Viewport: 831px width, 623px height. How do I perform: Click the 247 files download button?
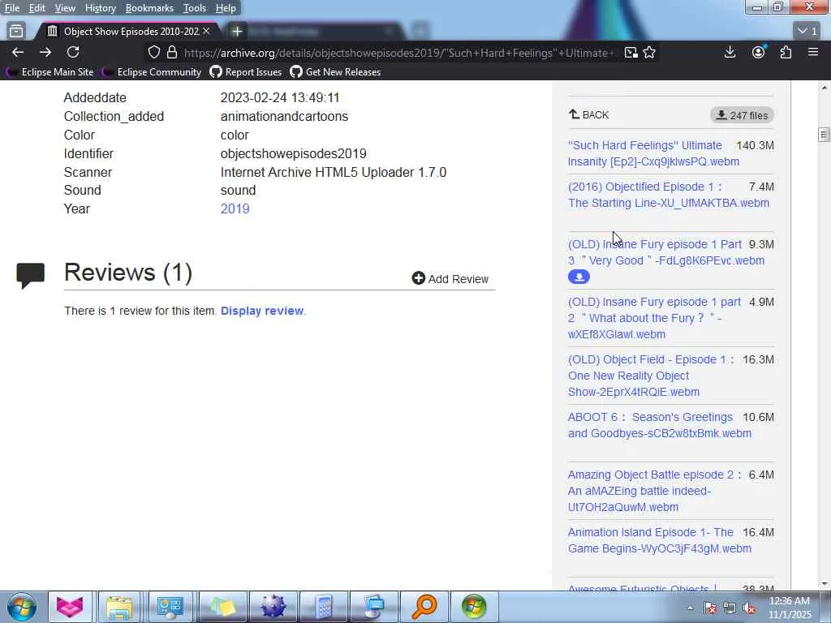[x=742, y=115]
